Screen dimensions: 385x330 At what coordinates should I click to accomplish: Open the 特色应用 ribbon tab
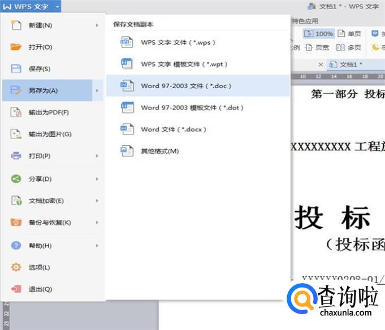click(x=305, y=21)
